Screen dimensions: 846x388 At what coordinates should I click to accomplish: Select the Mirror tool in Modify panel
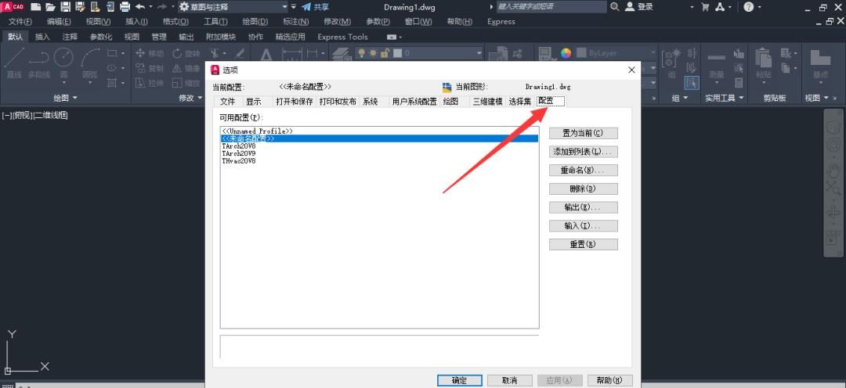click(x=186, y=68)
